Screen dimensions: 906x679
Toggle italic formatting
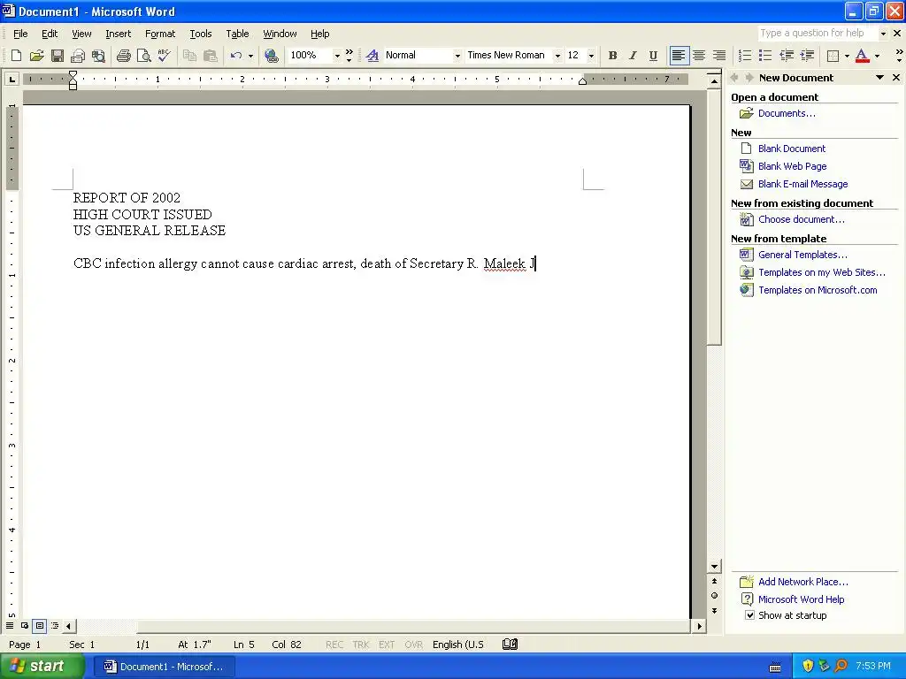point(633,56)
